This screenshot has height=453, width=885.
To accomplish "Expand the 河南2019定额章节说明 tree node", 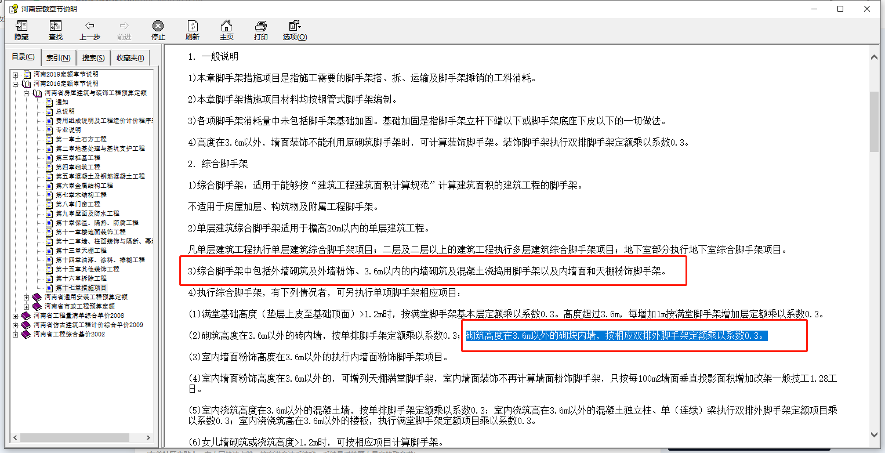I will tap(16, 75).
